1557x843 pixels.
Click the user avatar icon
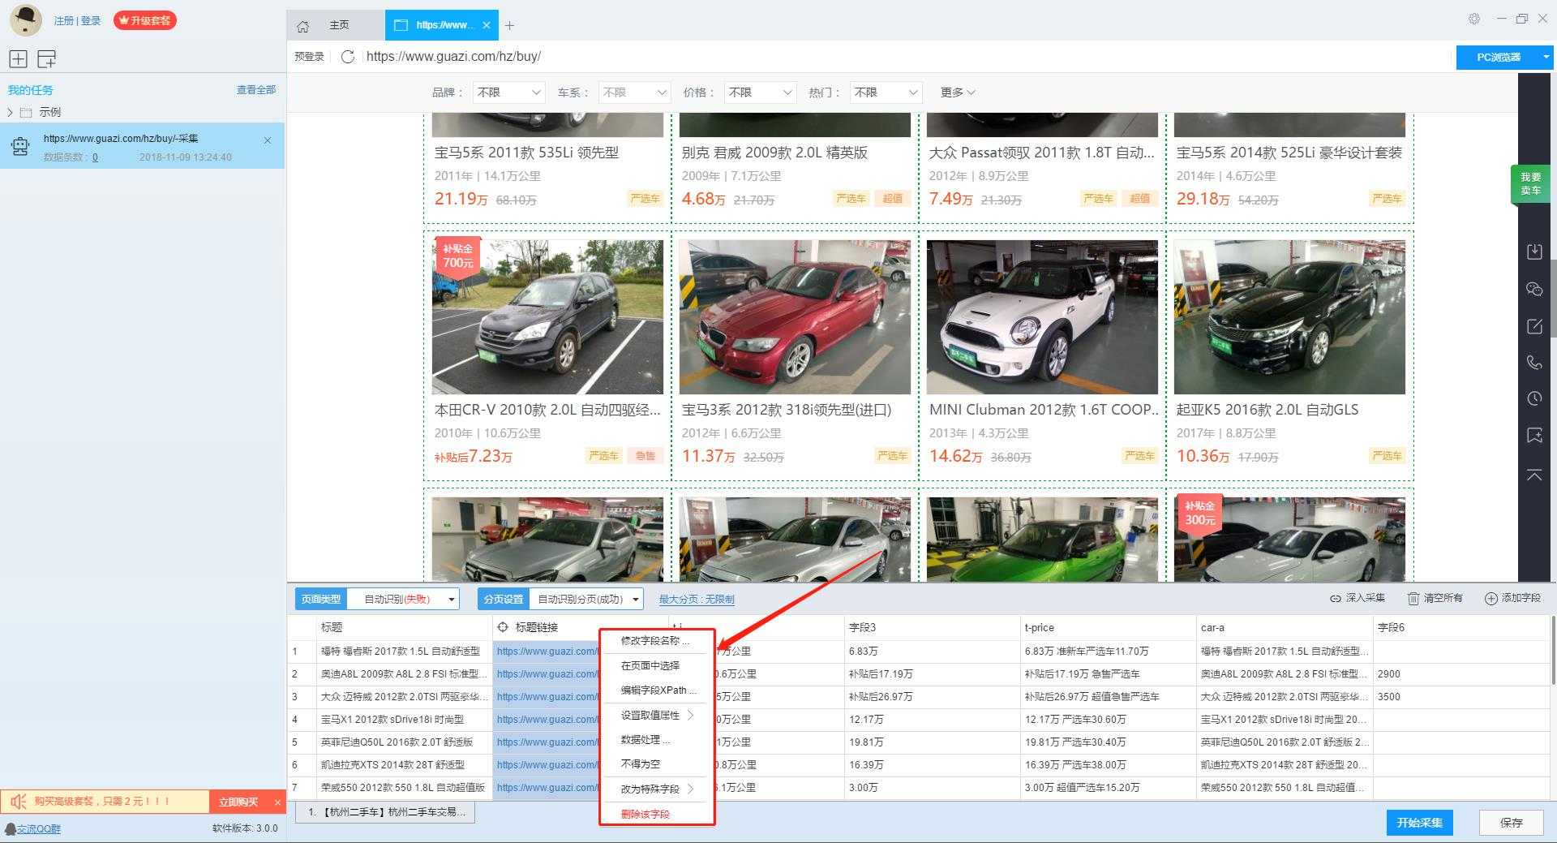pos(25,20)
